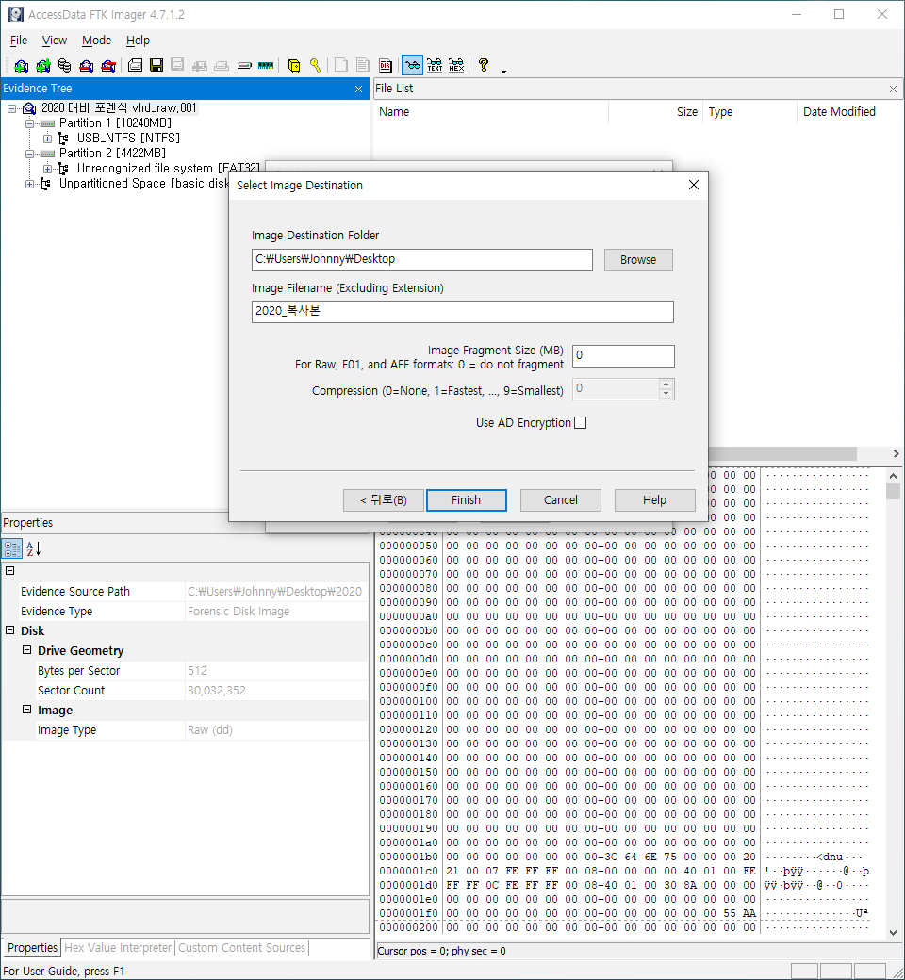905x980 pixels.
Task: Click the Export File Hash List icon
Action: [x=363, y=66]
